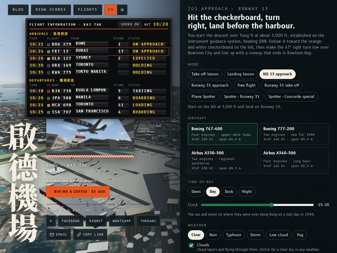Click the red airline square for RJA 738
Image resolution: width=337 pixels, height=253 pixels.
(x=49, y=91)
